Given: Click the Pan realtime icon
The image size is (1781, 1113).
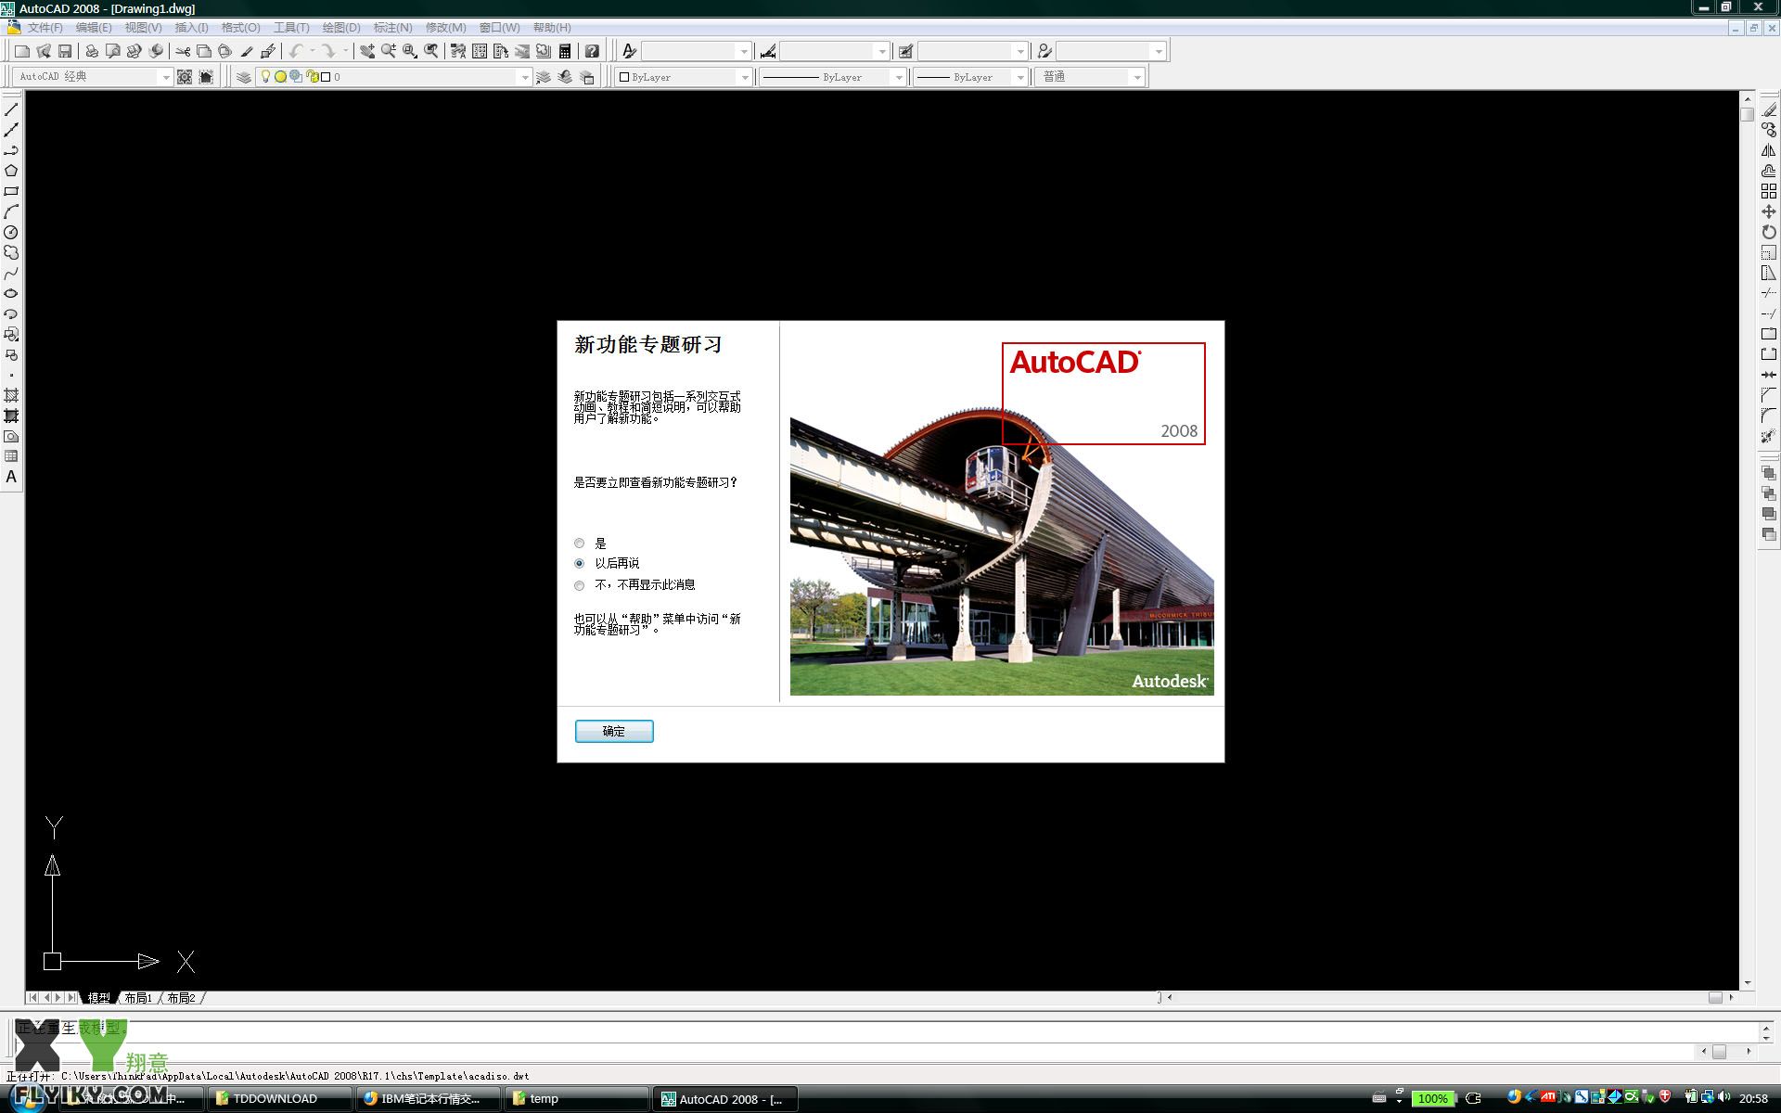Looking at the screenshot, I should (x=367, y=51).
